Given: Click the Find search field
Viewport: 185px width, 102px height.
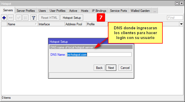Looking at the screenshot, I should 175,18.
